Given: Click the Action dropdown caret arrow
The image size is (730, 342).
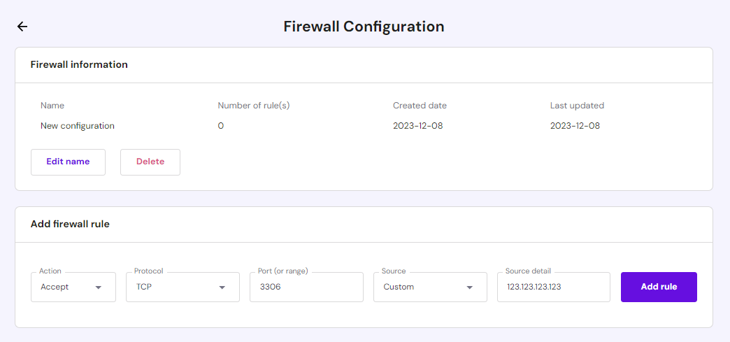Looking at the screenshot, I should pos(99,287).
